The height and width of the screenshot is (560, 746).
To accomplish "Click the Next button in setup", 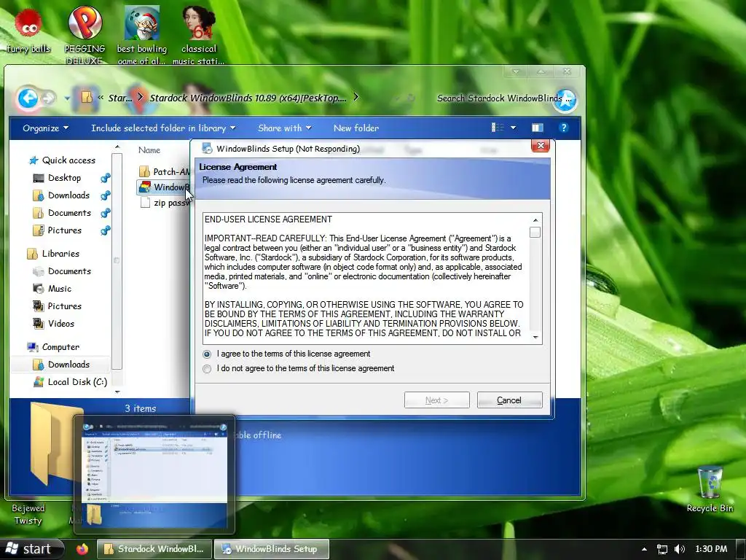I will point(437,400).
